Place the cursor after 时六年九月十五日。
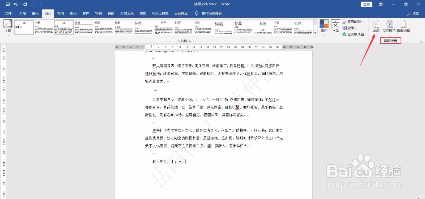 [186, 162]
